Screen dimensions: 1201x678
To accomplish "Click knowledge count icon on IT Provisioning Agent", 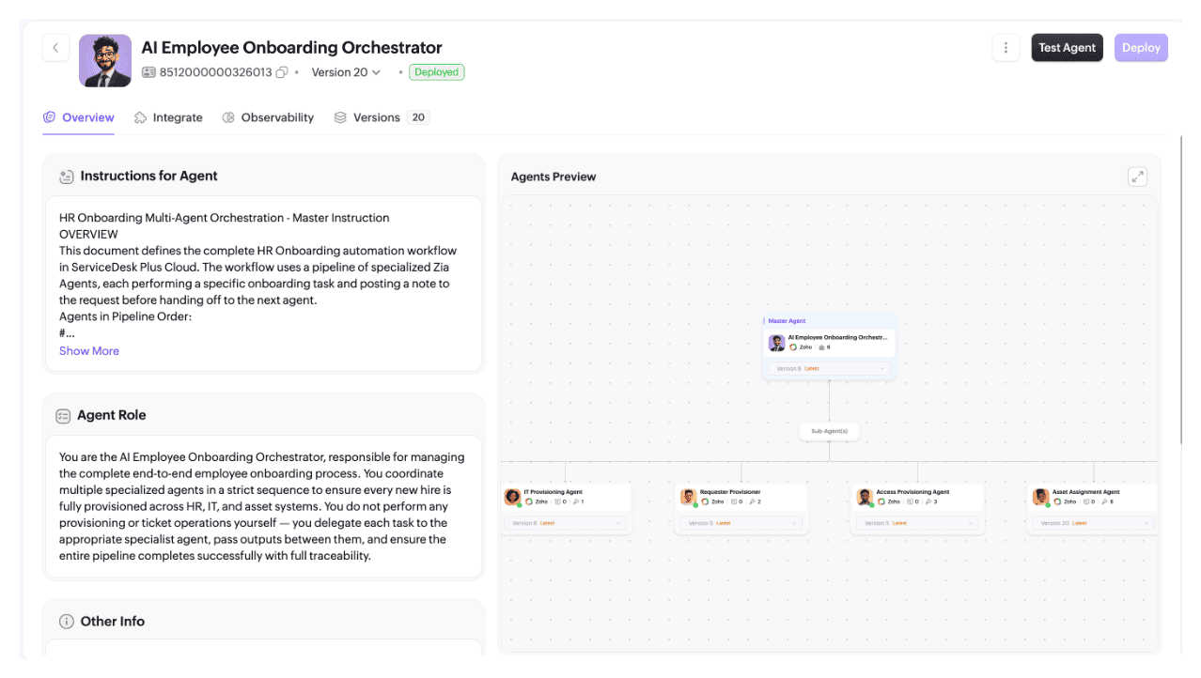I will (x=557, y=501).
